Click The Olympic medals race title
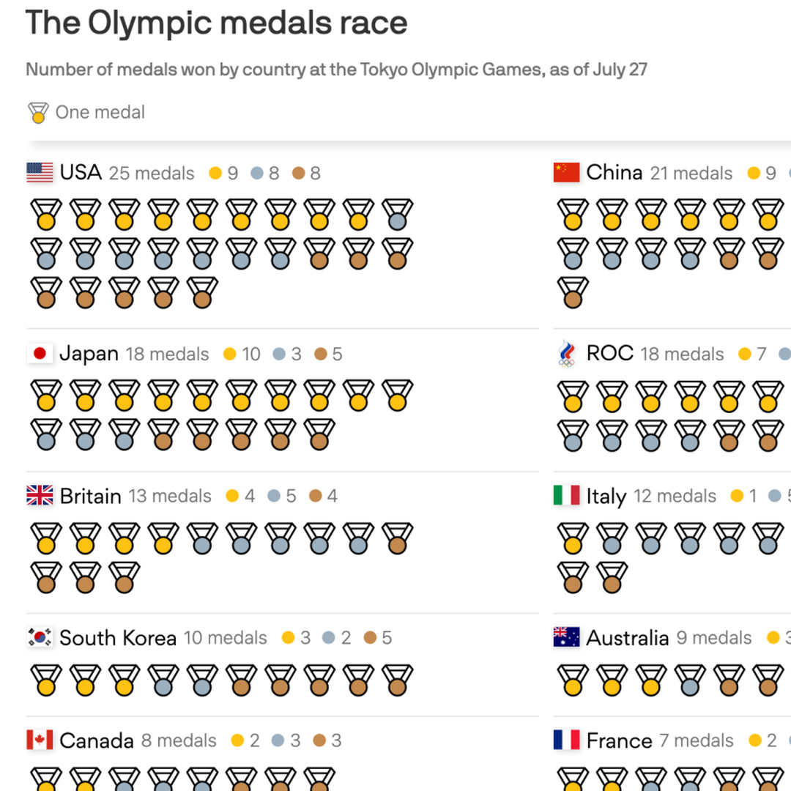This screenshot has width=791, height=791. pos(216,23)
